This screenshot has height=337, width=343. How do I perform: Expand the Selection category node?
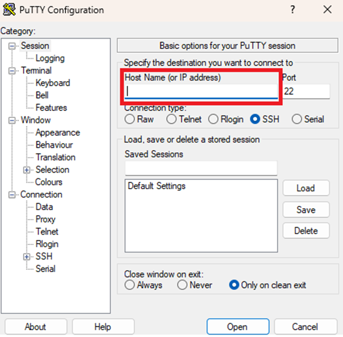(26, 170)
